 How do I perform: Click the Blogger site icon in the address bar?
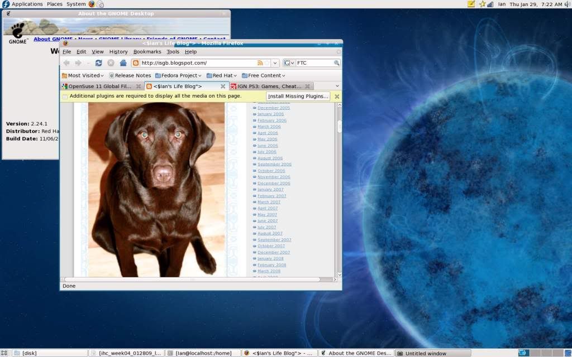pos(136,63)
